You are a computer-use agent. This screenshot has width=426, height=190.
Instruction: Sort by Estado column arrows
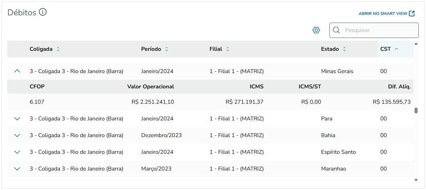(344, 49)
